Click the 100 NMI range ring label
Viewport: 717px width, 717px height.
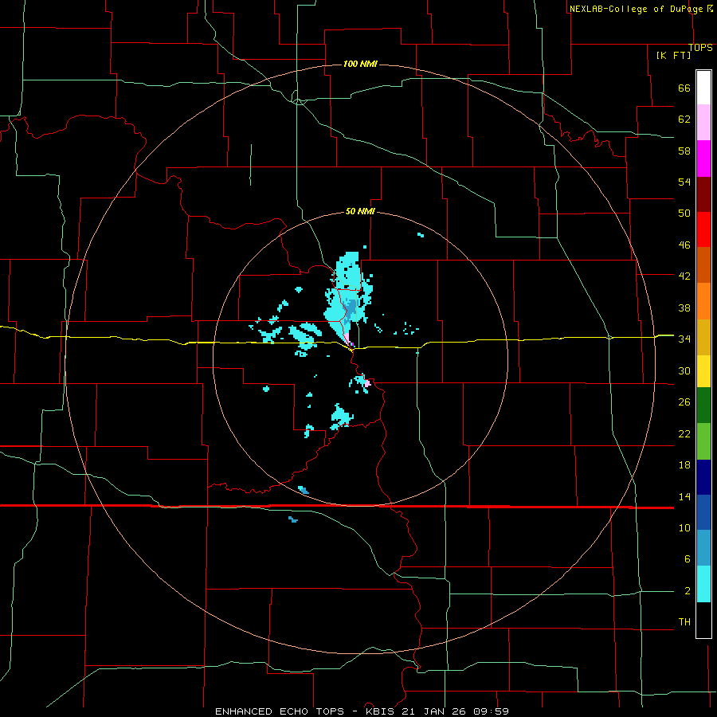point(360,64)
